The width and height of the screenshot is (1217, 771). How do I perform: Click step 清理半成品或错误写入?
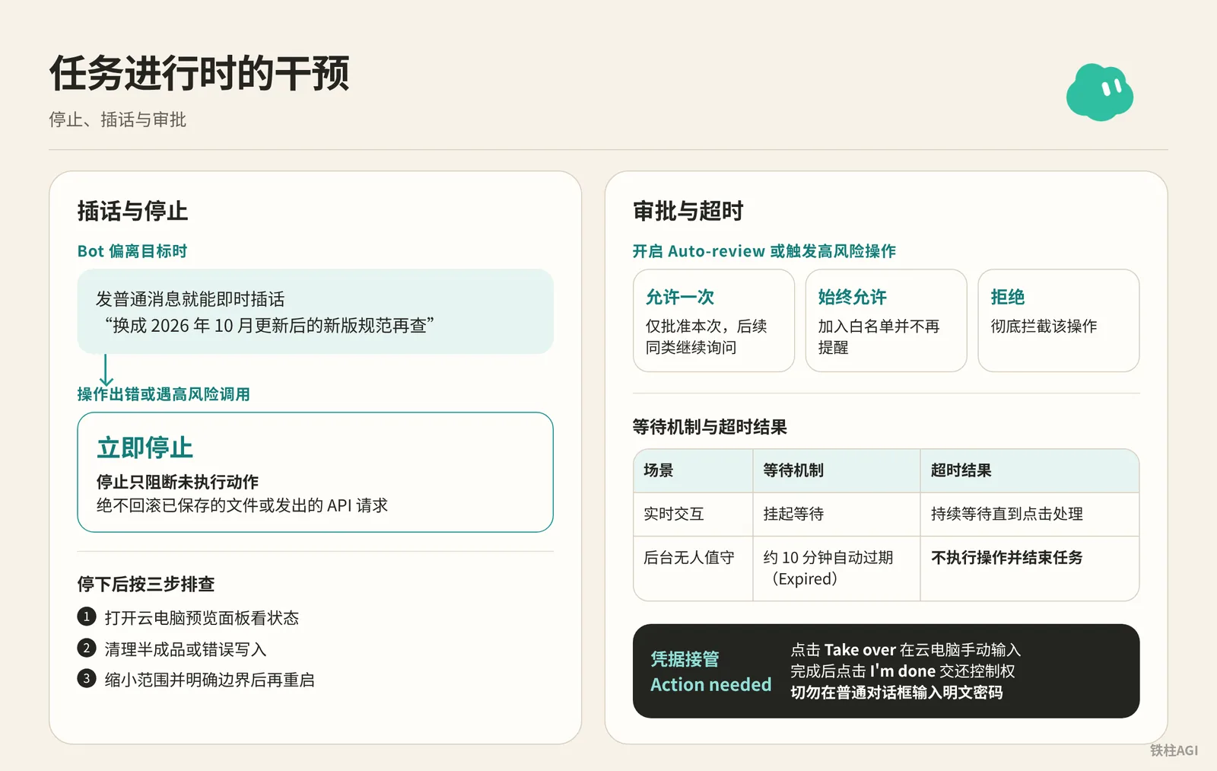point(186,649)
